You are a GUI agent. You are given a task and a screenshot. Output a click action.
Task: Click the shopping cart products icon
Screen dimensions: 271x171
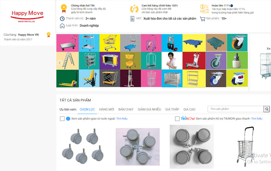pyautogui.click(x=203, y=19)
